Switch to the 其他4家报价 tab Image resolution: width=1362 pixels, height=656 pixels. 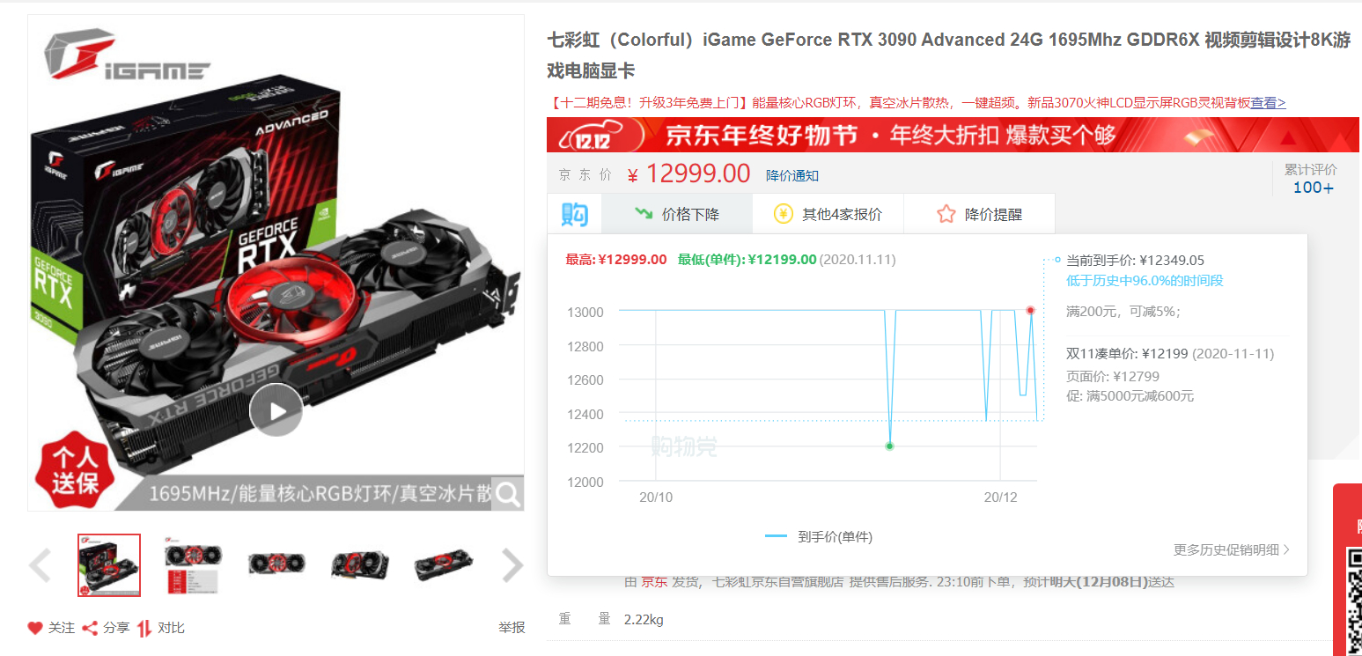click(x=828, y=214)
